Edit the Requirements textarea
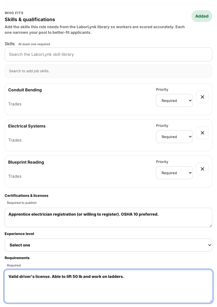217x307 pixels. tap(108, 286)
